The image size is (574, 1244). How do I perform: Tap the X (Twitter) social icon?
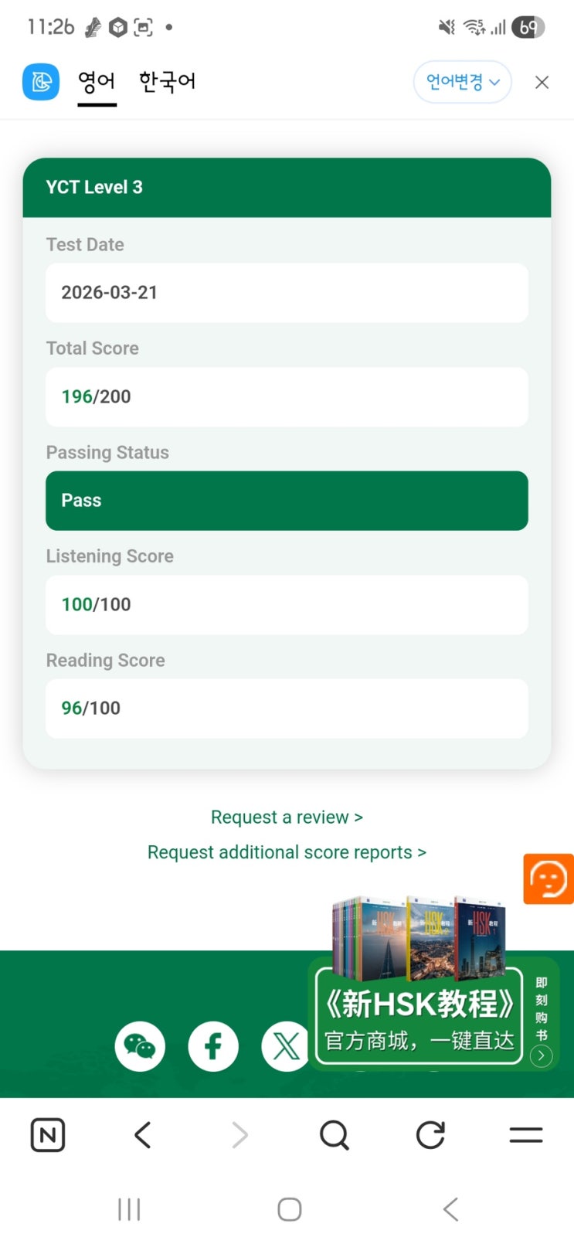285,1047
